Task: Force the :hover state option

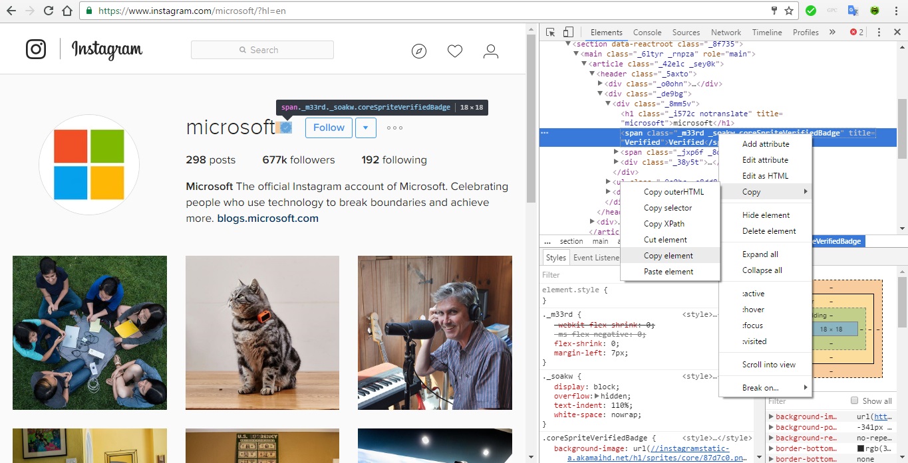Action: coord(766,310)
